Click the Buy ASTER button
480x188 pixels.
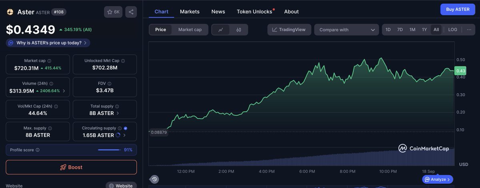click(457, 9)
